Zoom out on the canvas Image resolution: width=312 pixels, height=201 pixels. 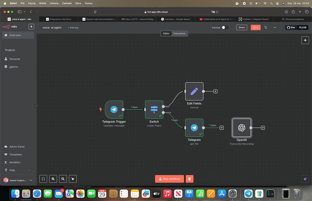click(x=63, y=179)
